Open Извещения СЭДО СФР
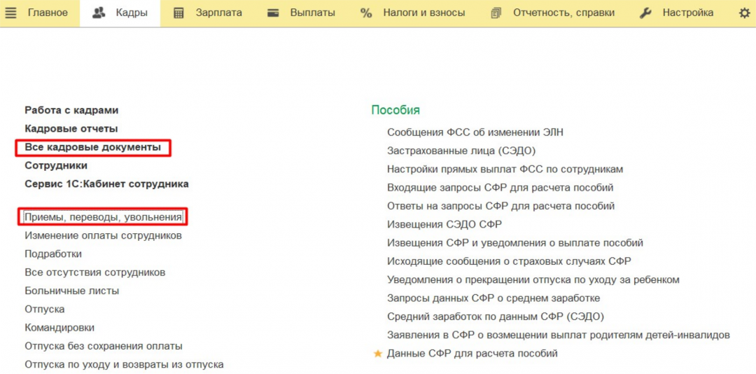 [x=444, y=224]
